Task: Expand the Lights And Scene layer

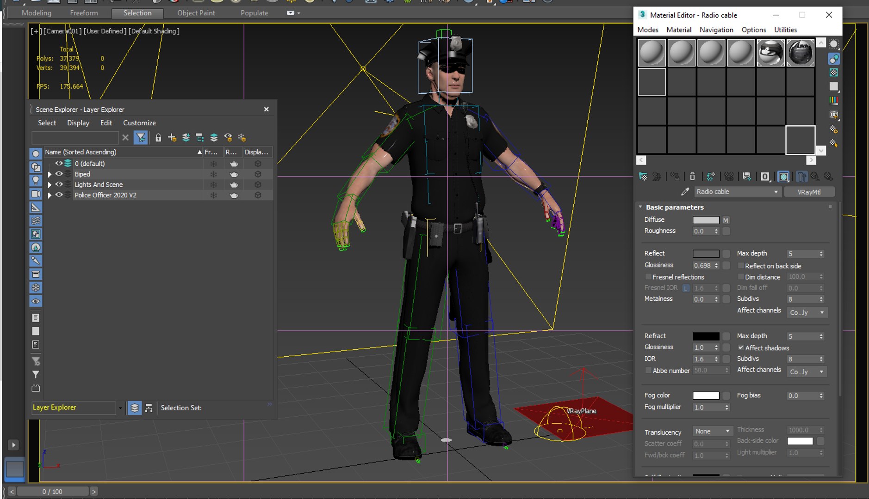Action: (50, 185)
